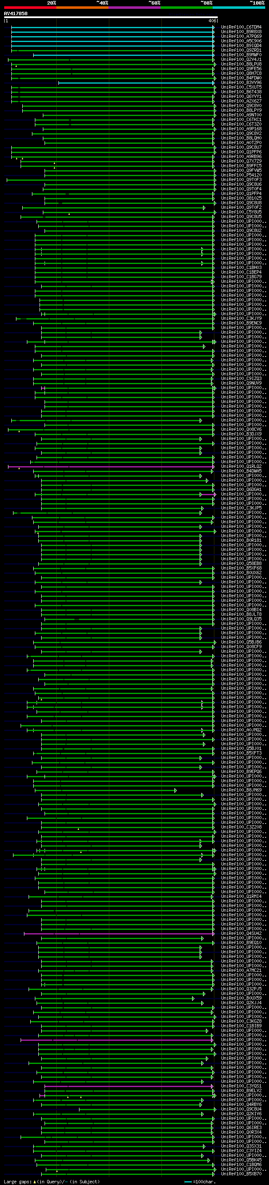The height and width of the screenshot is (1185, 269).
Task: Click hit label UniRef100_Q6DGA1
Action: (241, 489)
